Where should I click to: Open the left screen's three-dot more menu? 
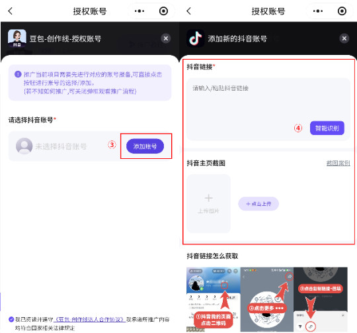tap(139, 11)
